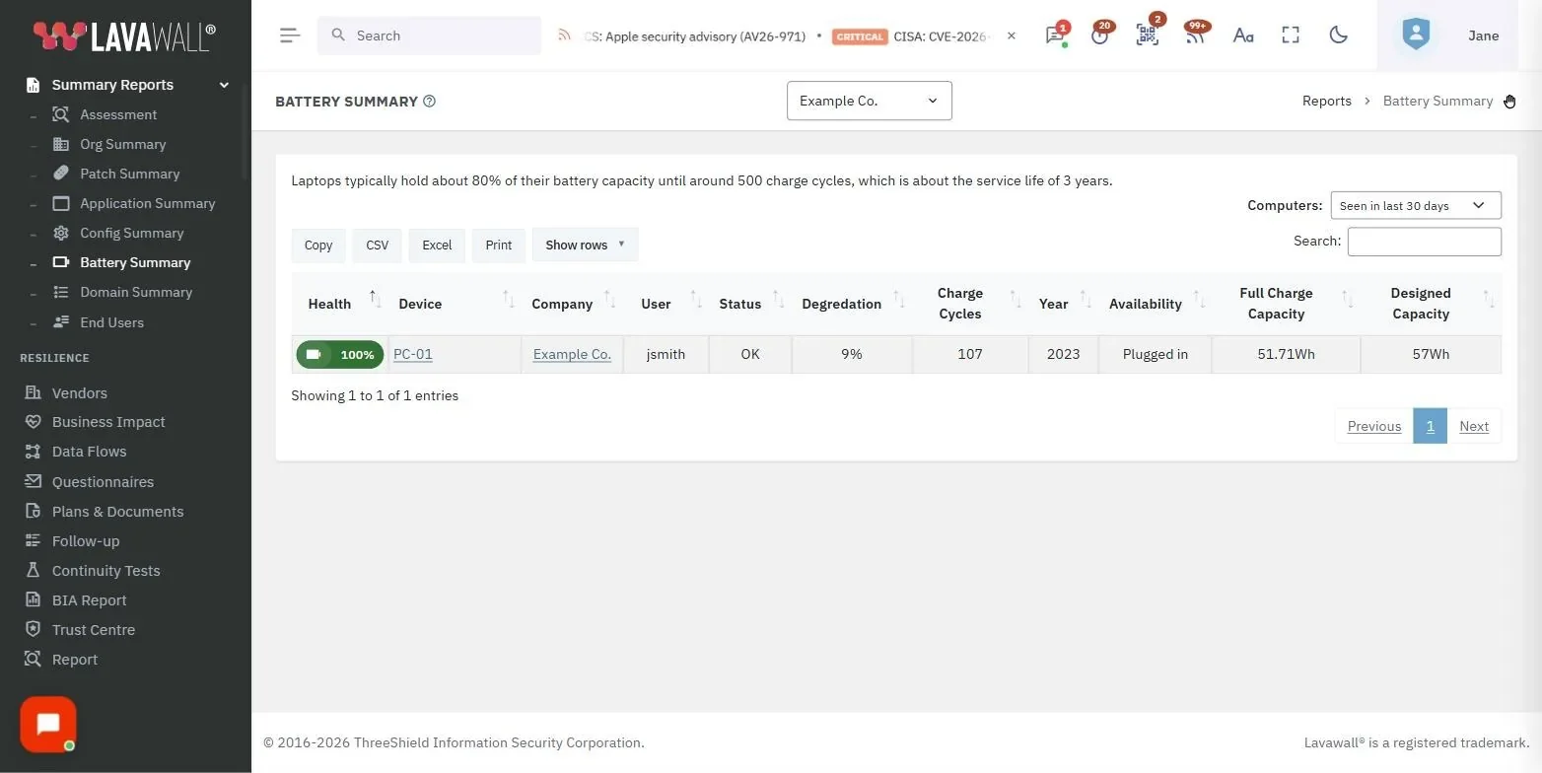
Task: Open the PC-01 device link
Action: pos(413,354)
